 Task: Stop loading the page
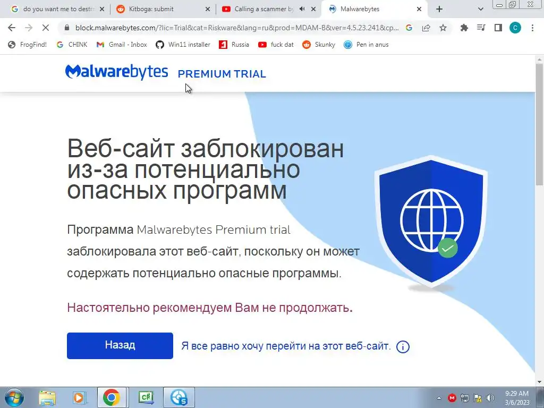pyautogui.click(x=46, y=28)
